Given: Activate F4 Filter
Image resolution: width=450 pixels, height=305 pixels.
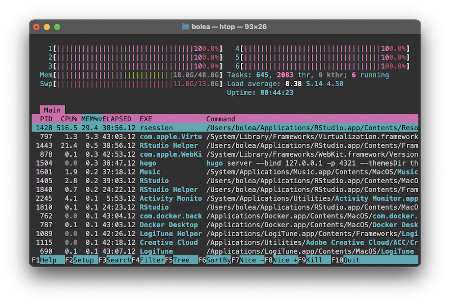Looking at the screenshot, I should pyautogui.click(x=148, y=260).
